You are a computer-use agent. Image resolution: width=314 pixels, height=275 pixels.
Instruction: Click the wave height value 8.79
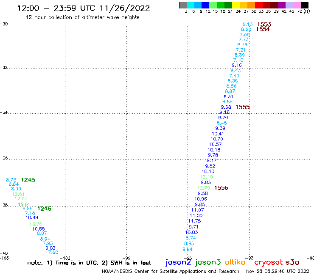242,44
